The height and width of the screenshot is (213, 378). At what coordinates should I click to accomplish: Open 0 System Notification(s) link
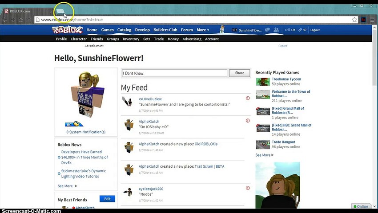click(x=86, y=132)
